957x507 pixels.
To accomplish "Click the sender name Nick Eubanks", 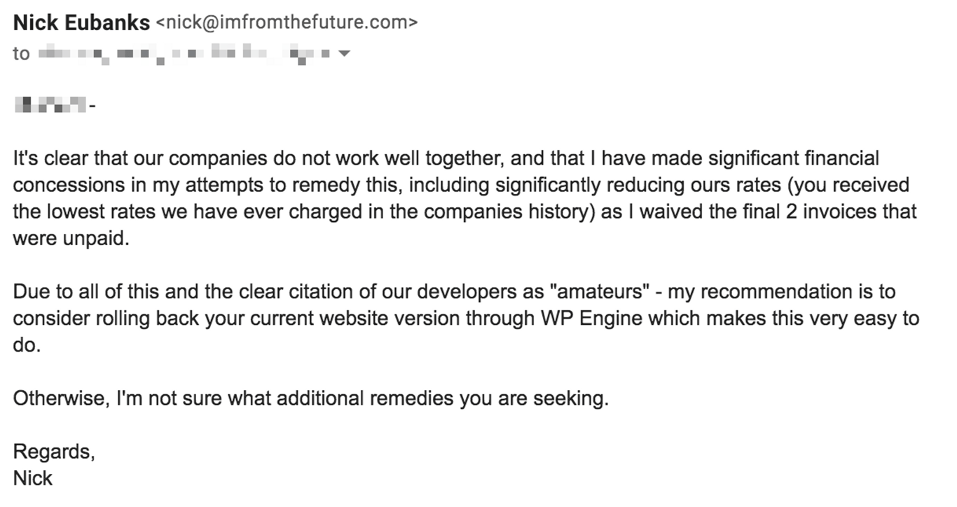I will (81, 23).
